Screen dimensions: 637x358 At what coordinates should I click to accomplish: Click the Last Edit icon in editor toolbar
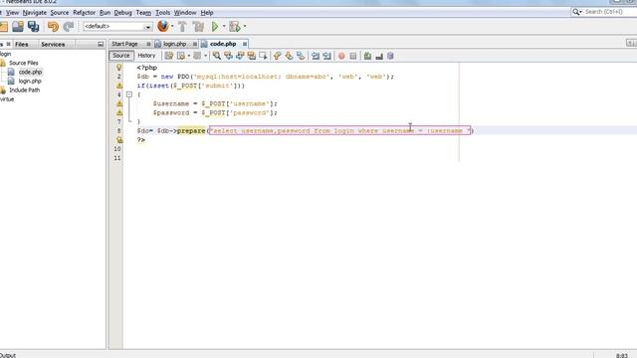pyautogui.click(x=169, y=56)
